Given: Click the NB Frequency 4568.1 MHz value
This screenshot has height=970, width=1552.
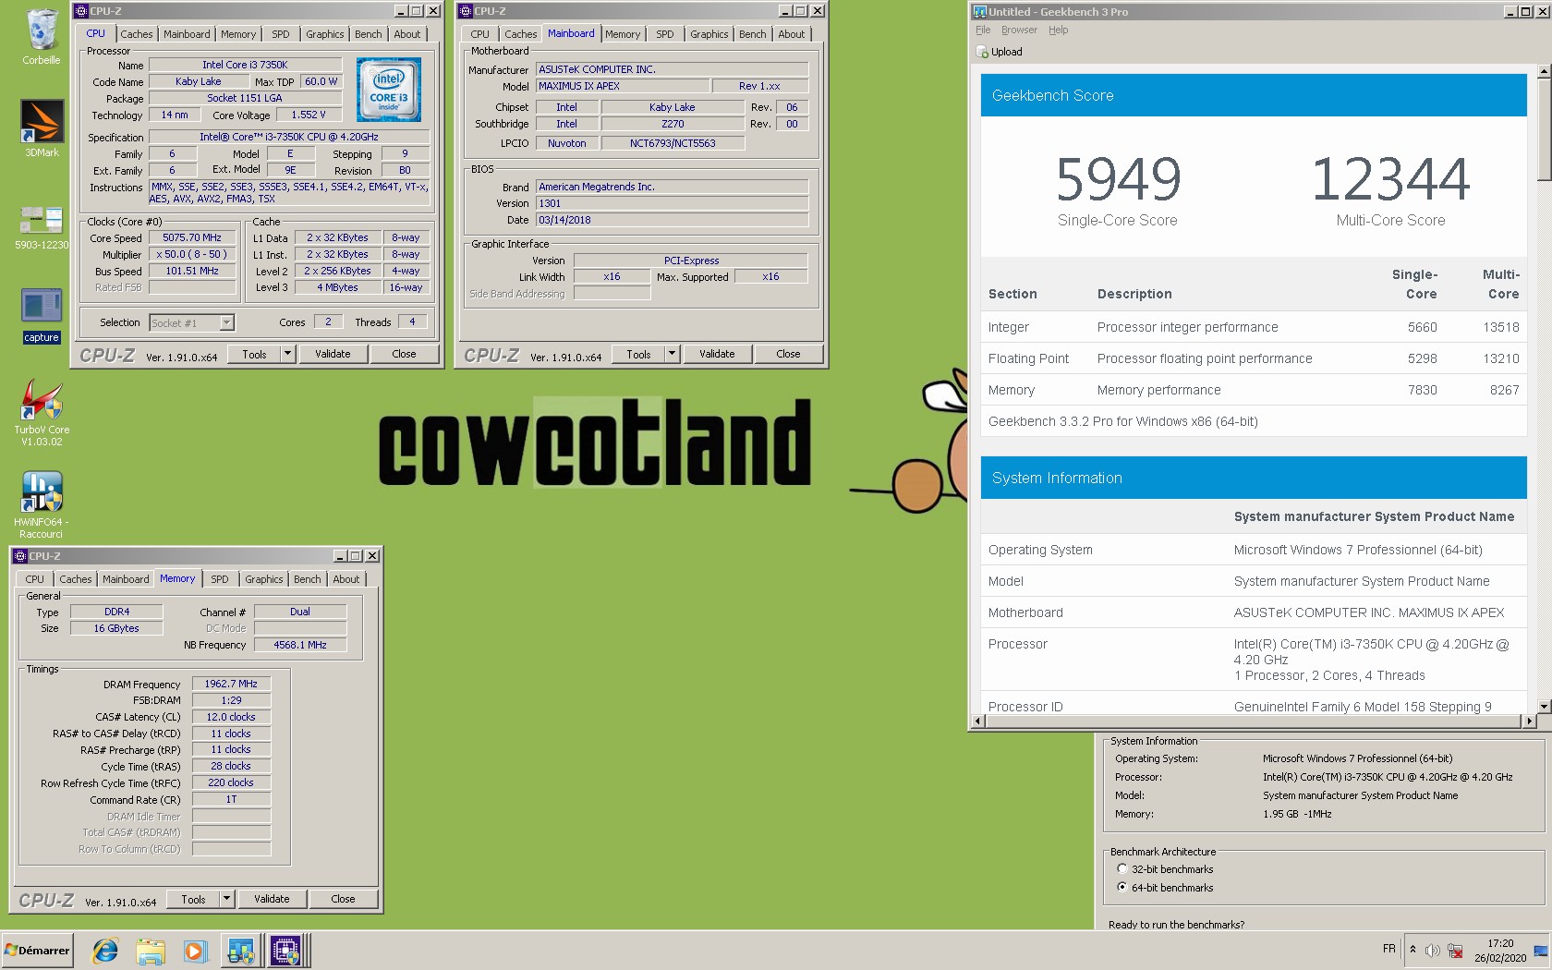Looking at the screenshot, I should click(300, 645).
